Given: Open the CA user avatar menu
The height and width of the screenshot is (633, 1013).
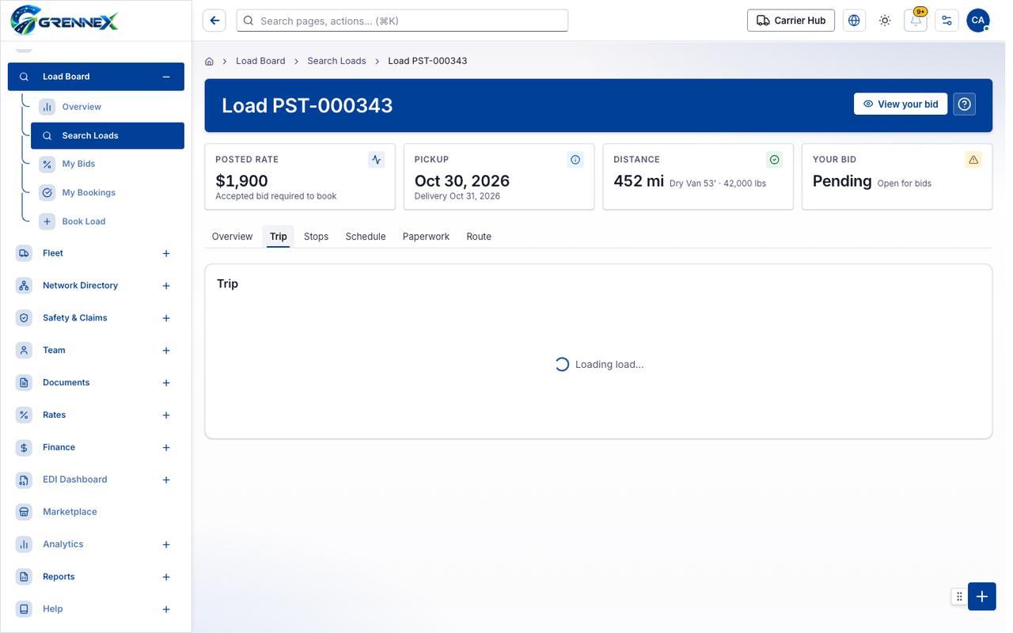Looking at the screenshot, I should pos(978,21).
